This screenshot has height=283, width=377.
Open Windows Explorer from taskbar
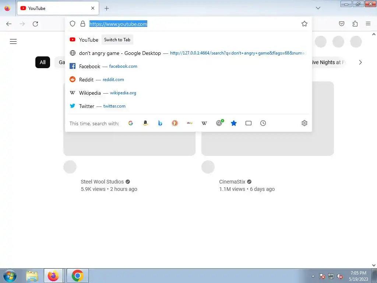[x=32, y=276]
